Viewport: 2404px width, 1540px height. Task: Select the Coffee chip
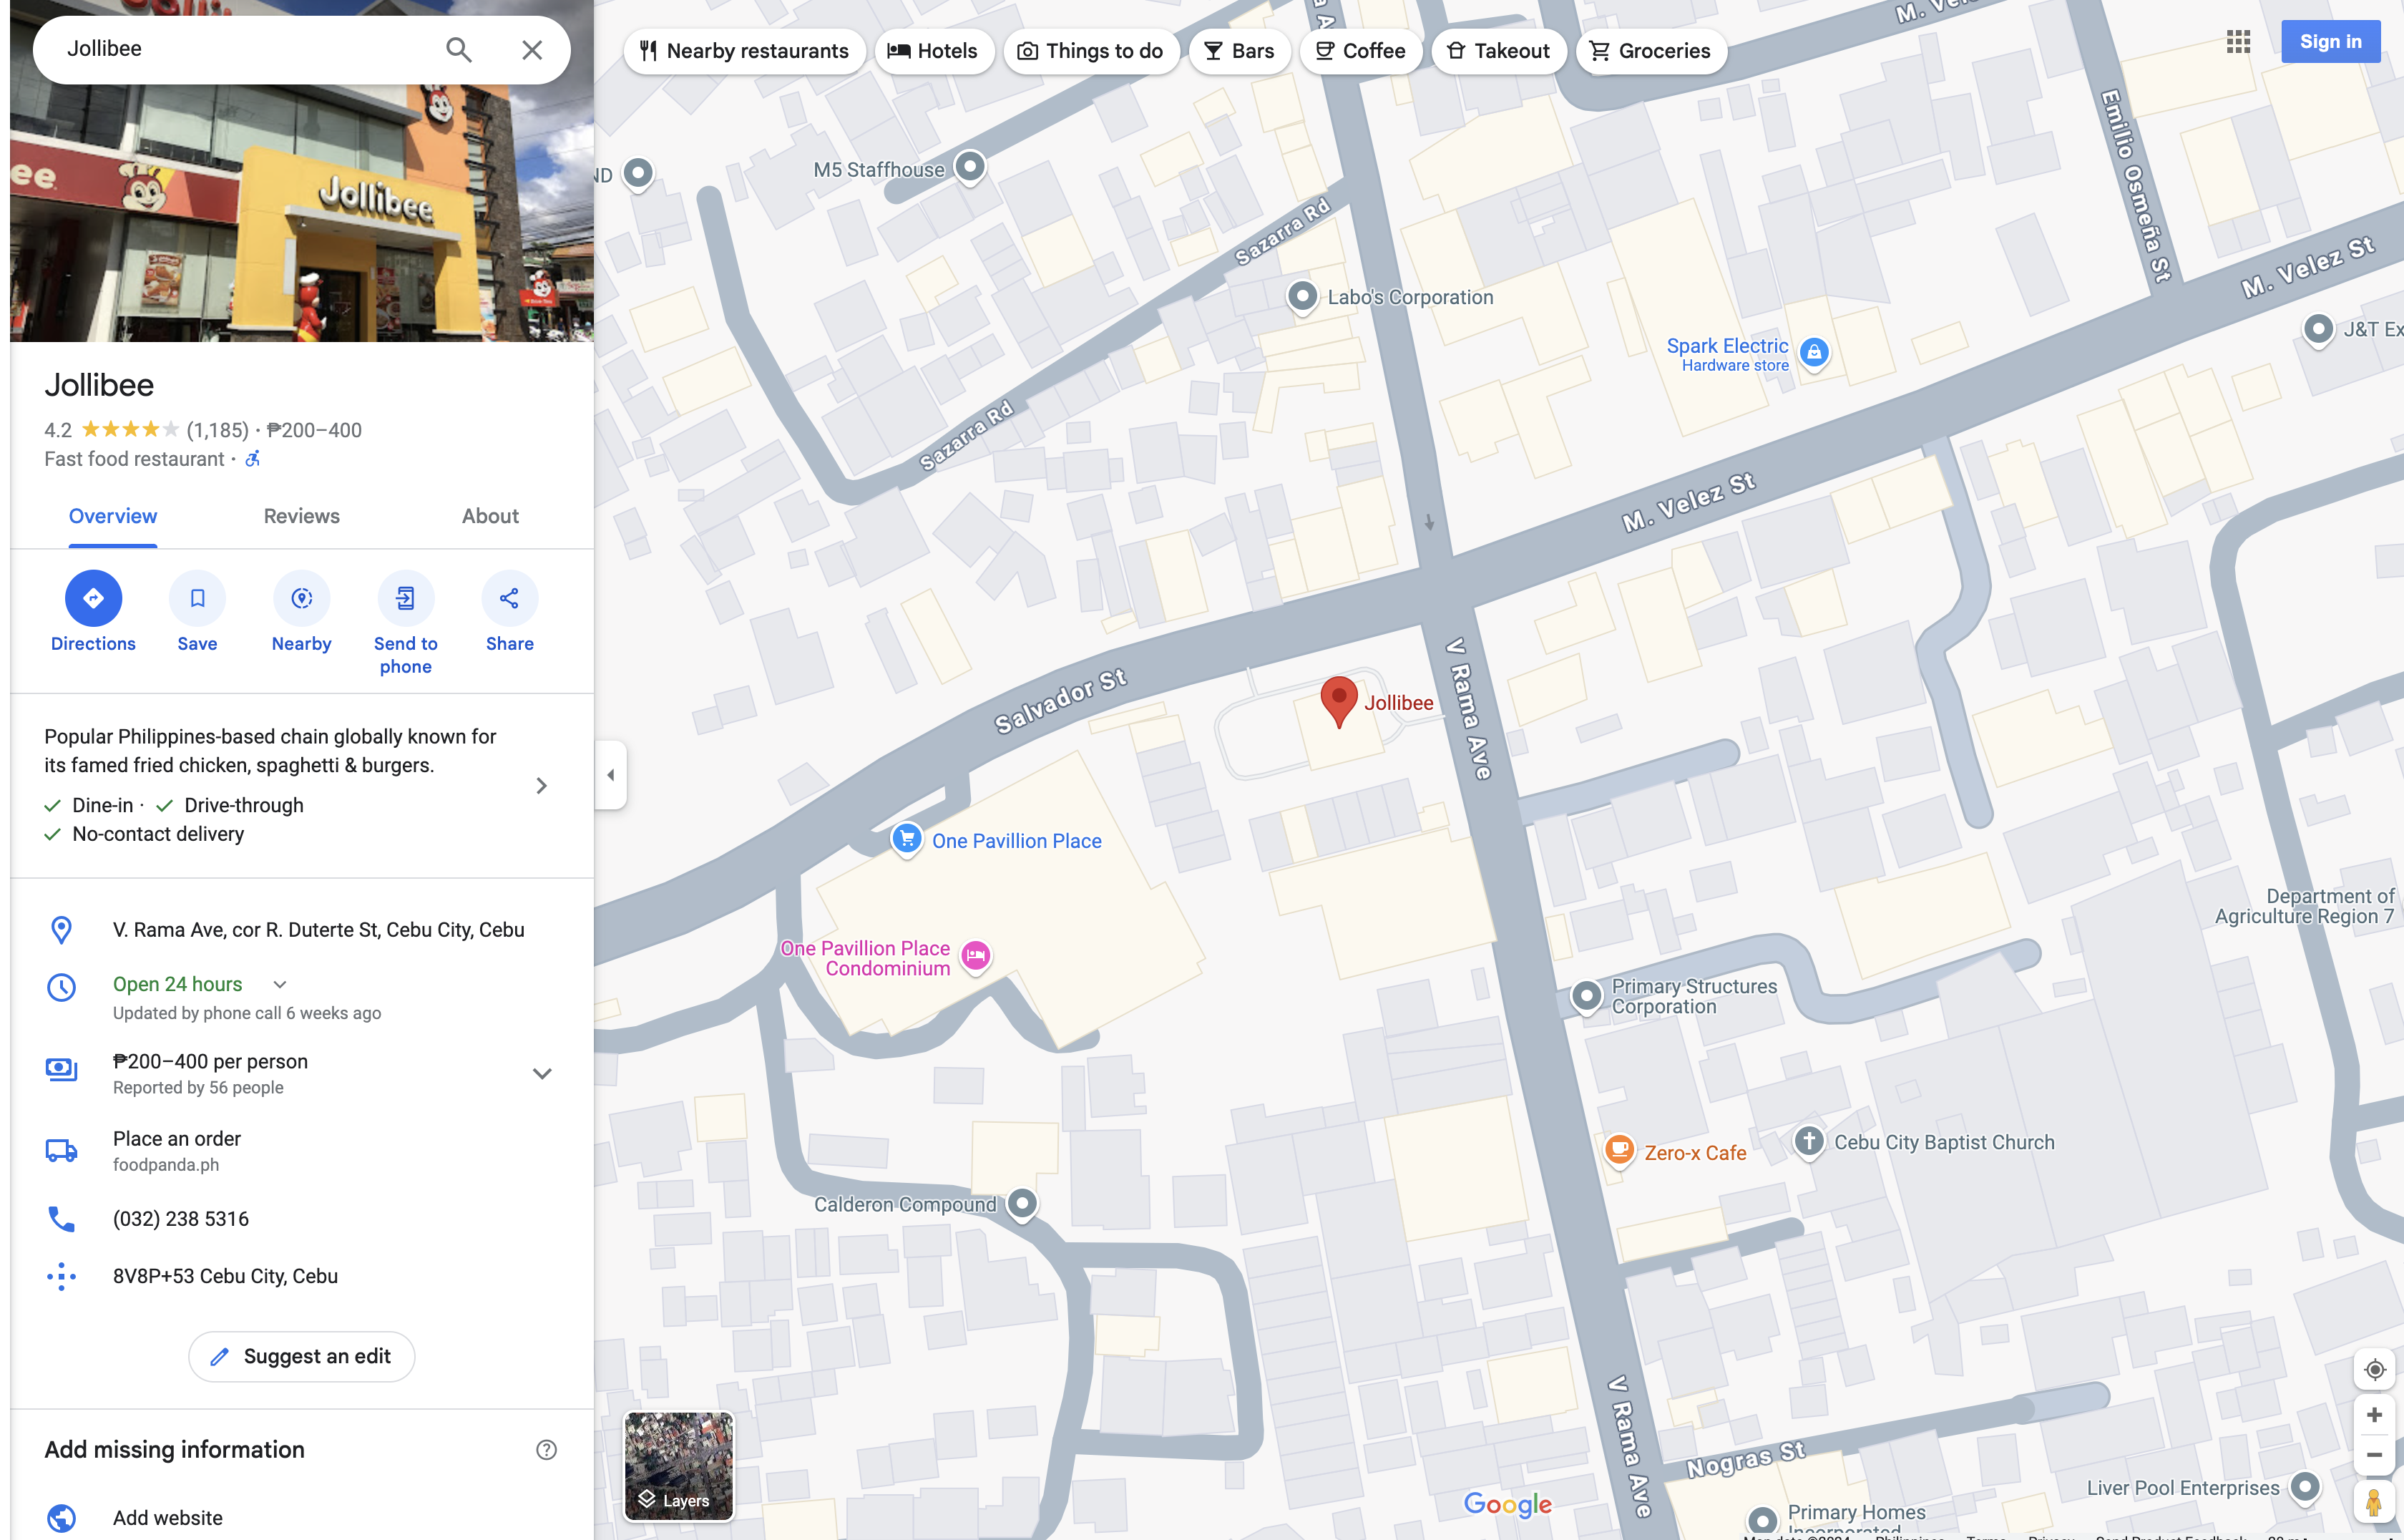point(1360,51)
